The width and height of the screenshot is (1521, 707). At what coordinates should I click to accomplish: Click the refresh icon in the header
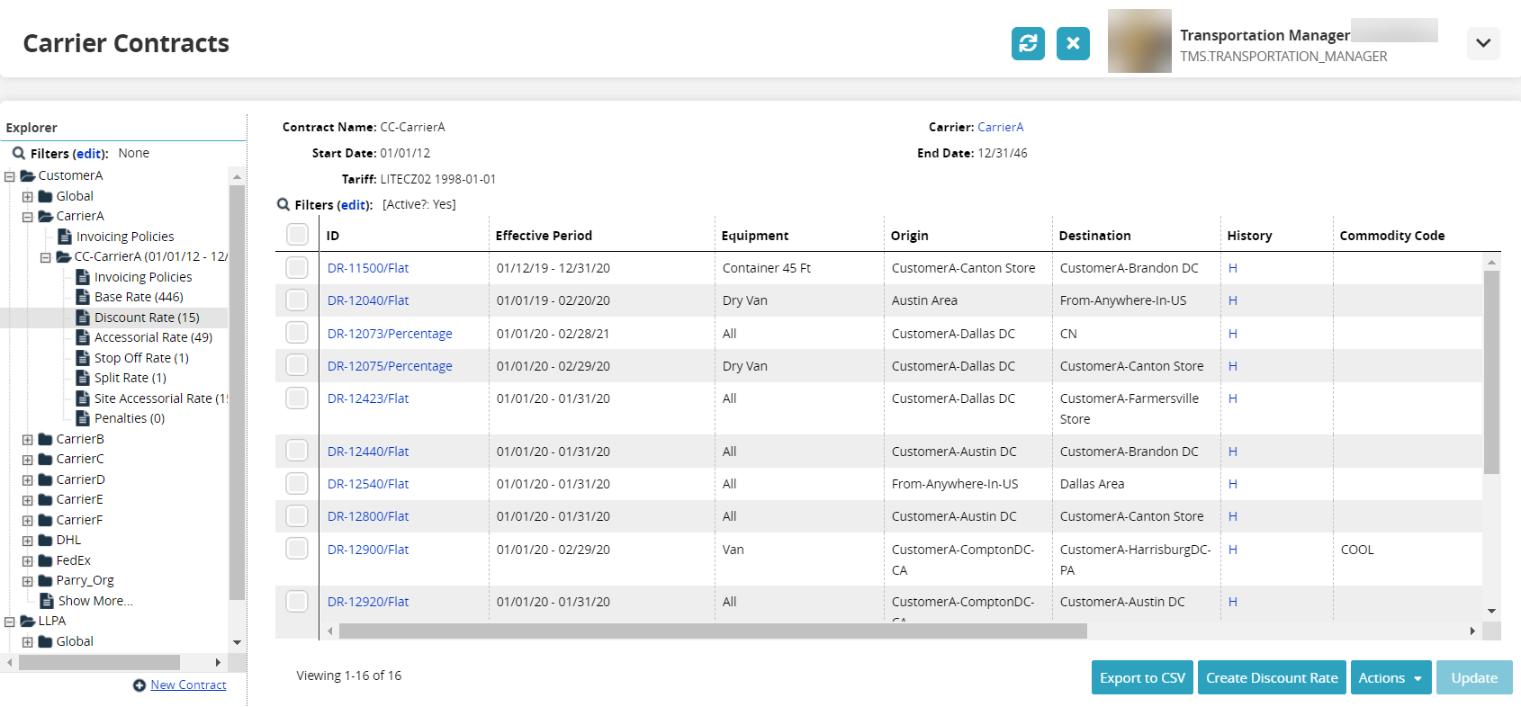point(1028,43)
